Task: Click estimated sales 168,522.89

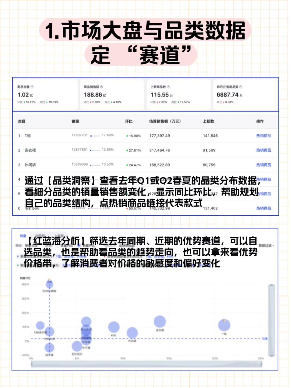Action: pyautogui.click(x=160, y=165)
